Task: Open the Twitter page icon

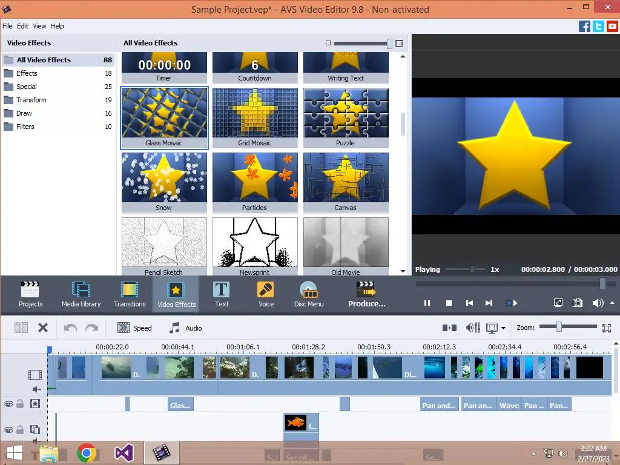Action: point(598,26)
